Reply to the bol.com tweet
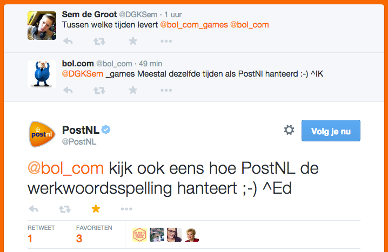This screenshot has height=252, width=388. click(68, 90)
